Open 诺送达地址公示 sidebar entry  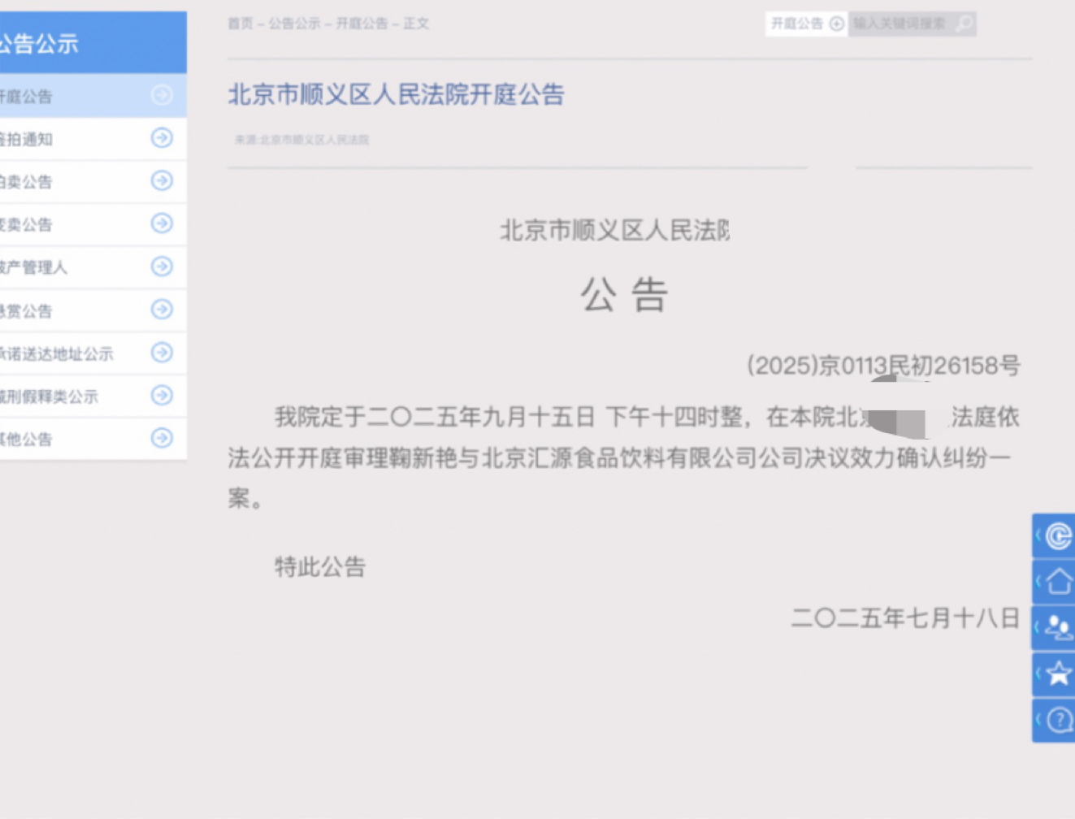93,353
